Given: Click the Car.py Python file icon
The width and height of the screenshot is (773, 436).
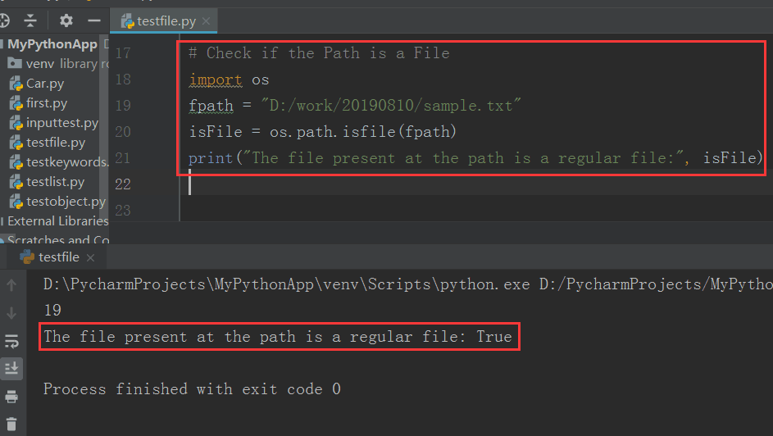Looking at the screenshot, I should click(x=16, y=84).
